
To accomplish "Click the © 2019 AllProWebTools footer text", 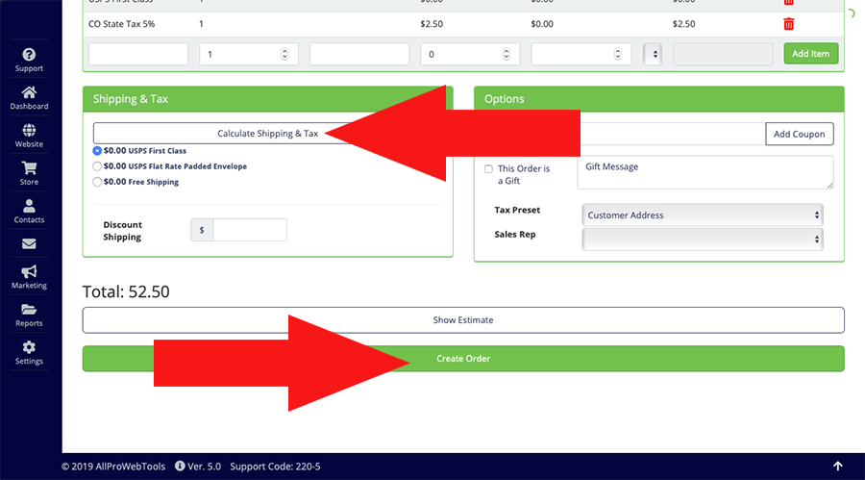I will pos(113,467).
